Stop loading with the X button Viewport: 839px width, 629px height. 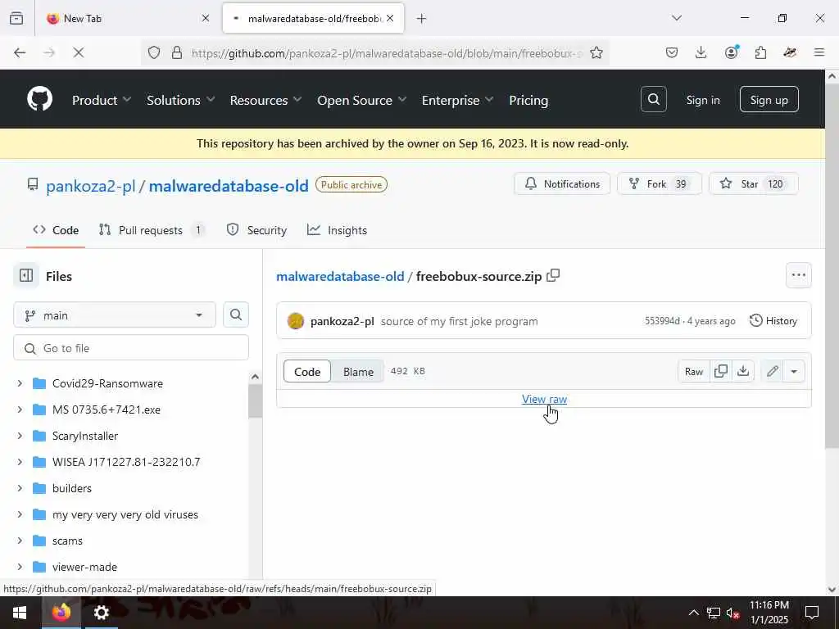tap(78, 52)
